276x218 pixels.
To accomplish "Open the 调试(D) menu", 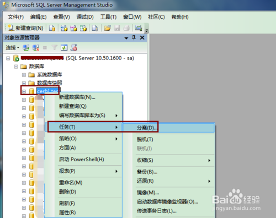I will [85, 17].
